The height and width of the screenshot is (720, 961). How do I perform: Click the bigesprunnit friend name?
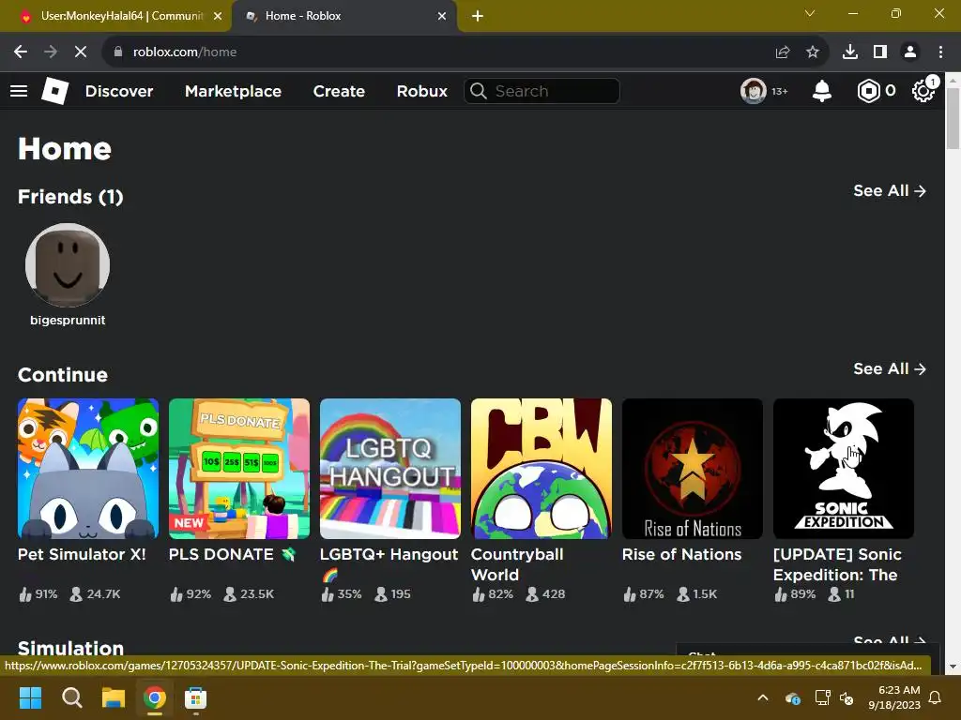(x=68, y=321)
